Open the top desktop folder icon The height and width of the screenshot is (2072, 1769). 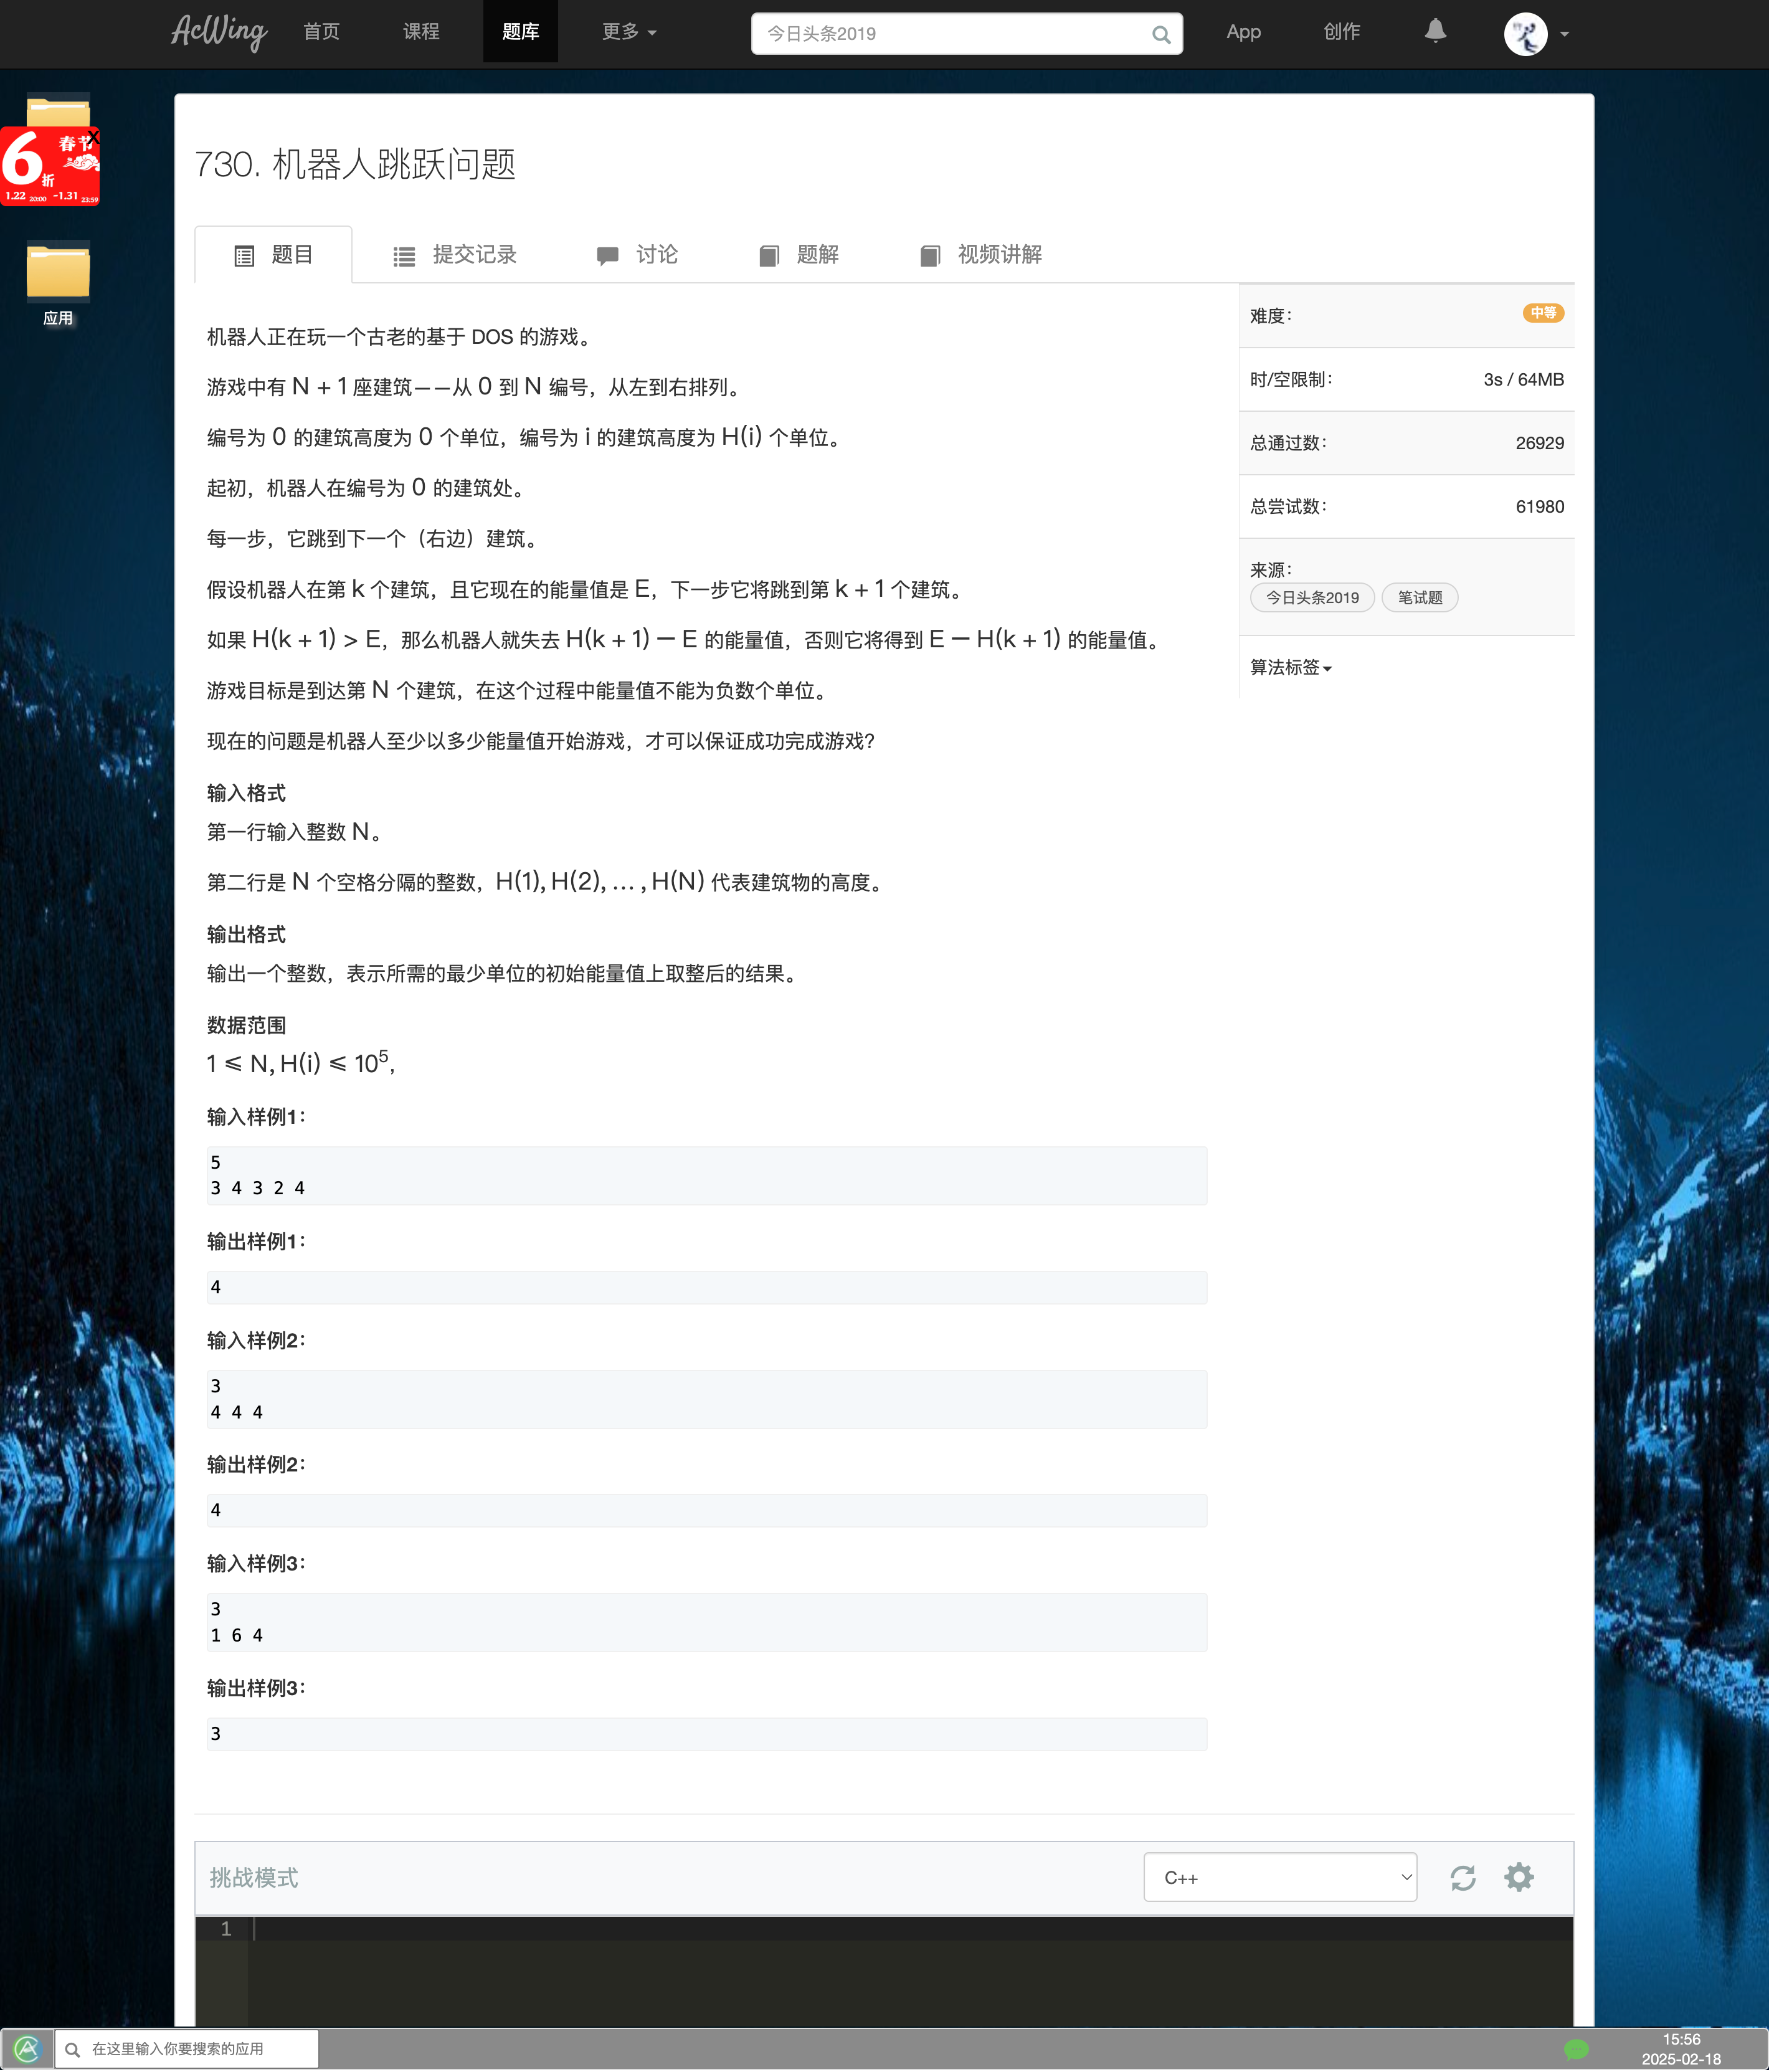58,110
